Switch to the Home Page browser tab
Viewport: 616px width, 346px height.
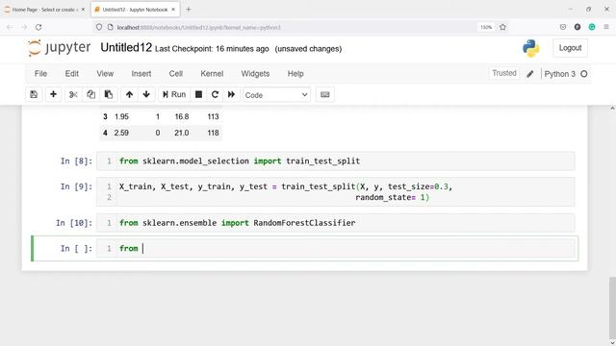[44, 10]
